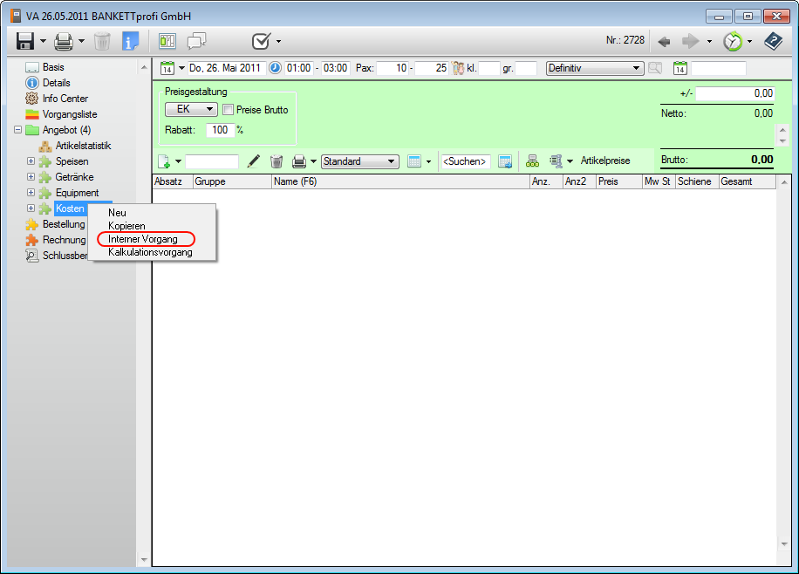Choose Interner Vorgang from context menu

[143, 239]
